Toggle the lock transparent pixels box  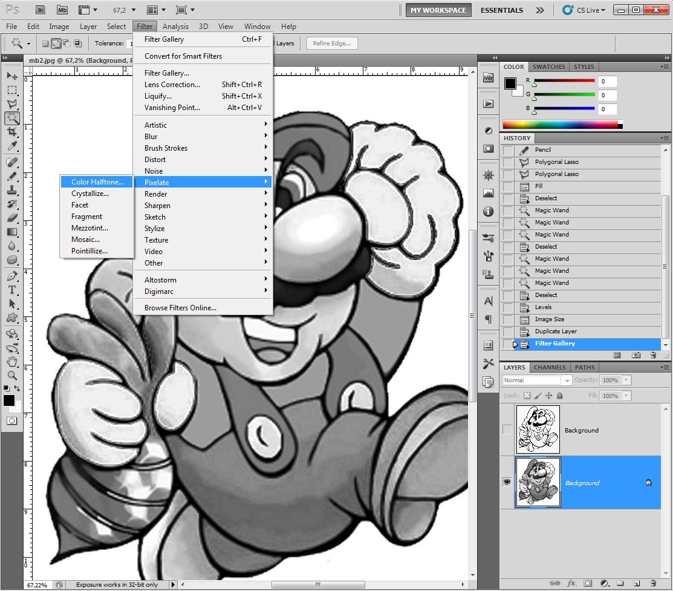(x=527, y=396)
